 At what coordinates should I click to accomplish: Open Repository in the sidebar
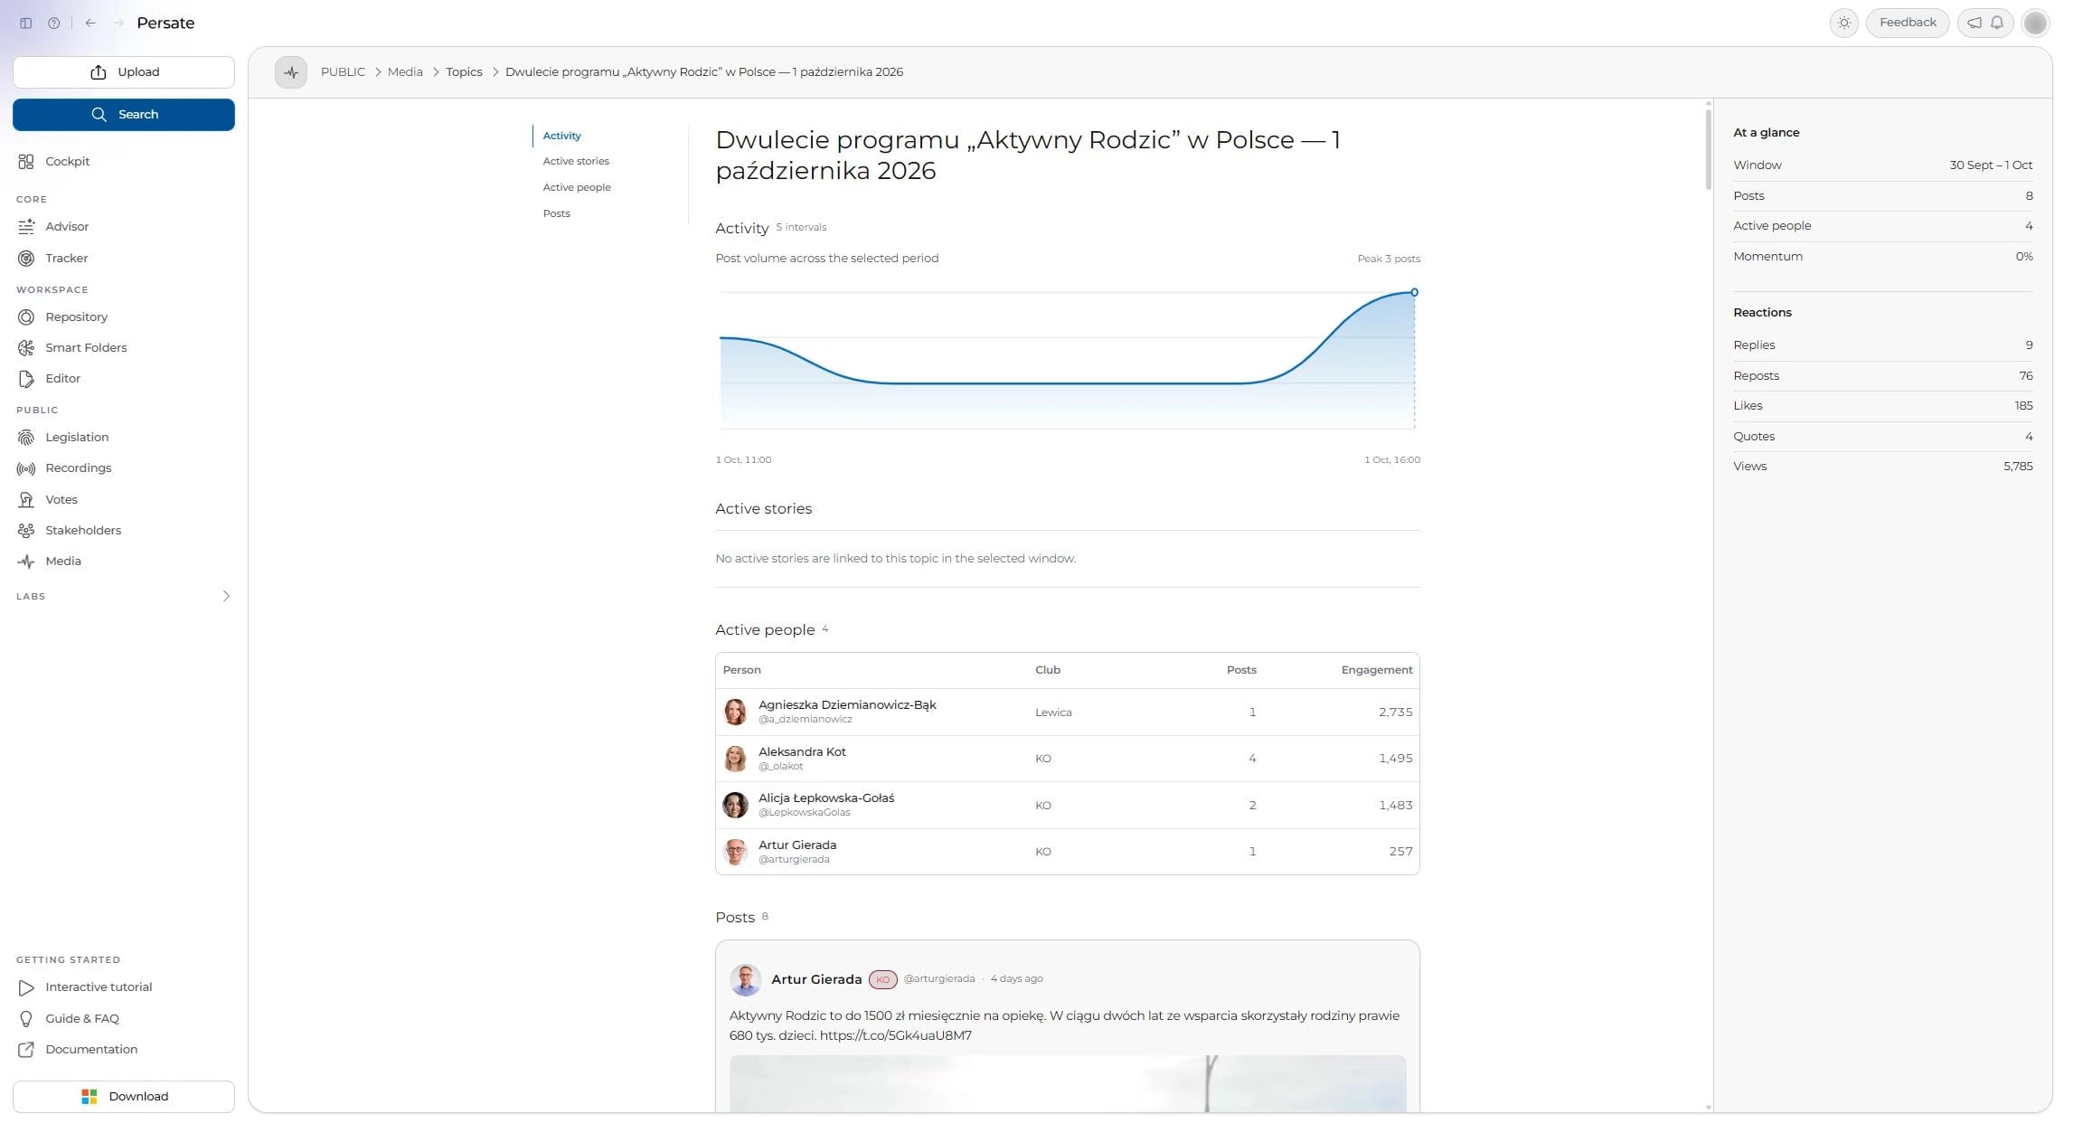tap(124, 317)
